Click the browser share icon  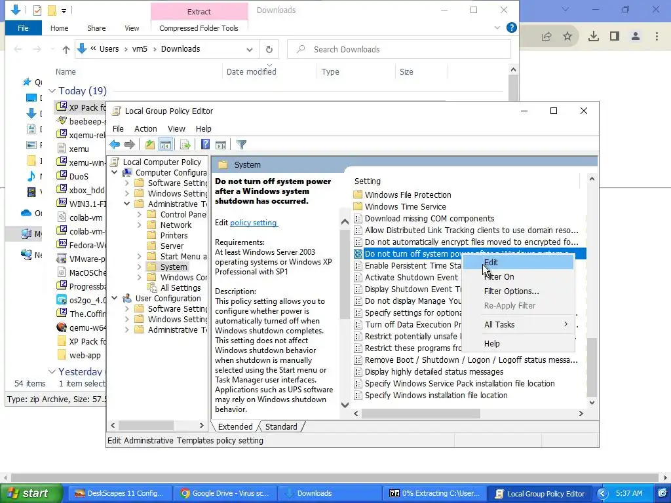(x=546, y=37)
